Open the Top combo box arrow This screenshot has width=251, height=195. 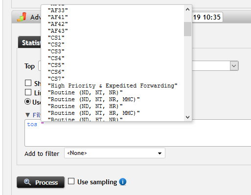(234, 66)
